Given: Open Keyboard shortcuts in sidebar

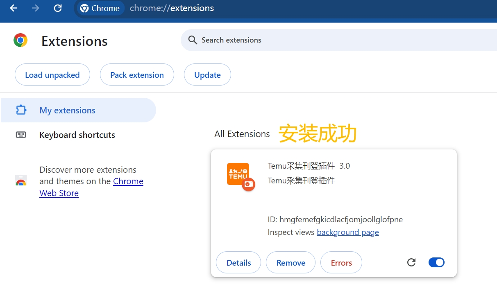Looking at the screenshot, I should click(78, 135).
